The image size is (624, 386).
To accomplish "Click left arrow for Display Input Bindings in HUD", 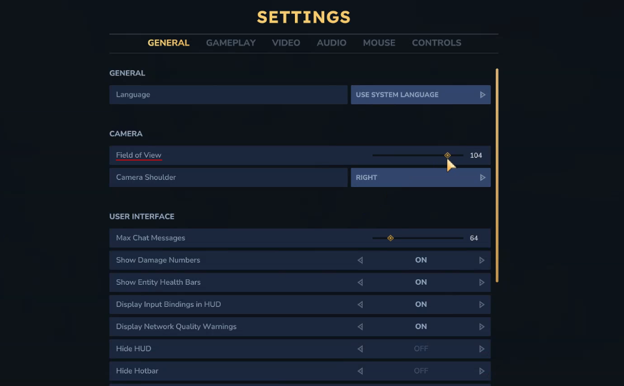I will 360,304.
